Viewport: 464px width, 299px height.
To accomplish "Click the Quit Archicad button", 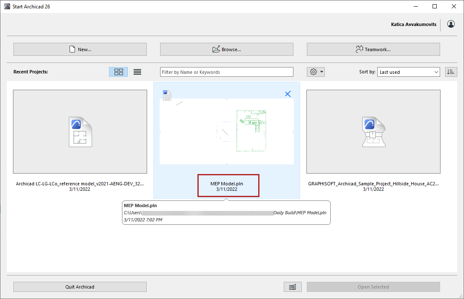I will pos(80,287).
